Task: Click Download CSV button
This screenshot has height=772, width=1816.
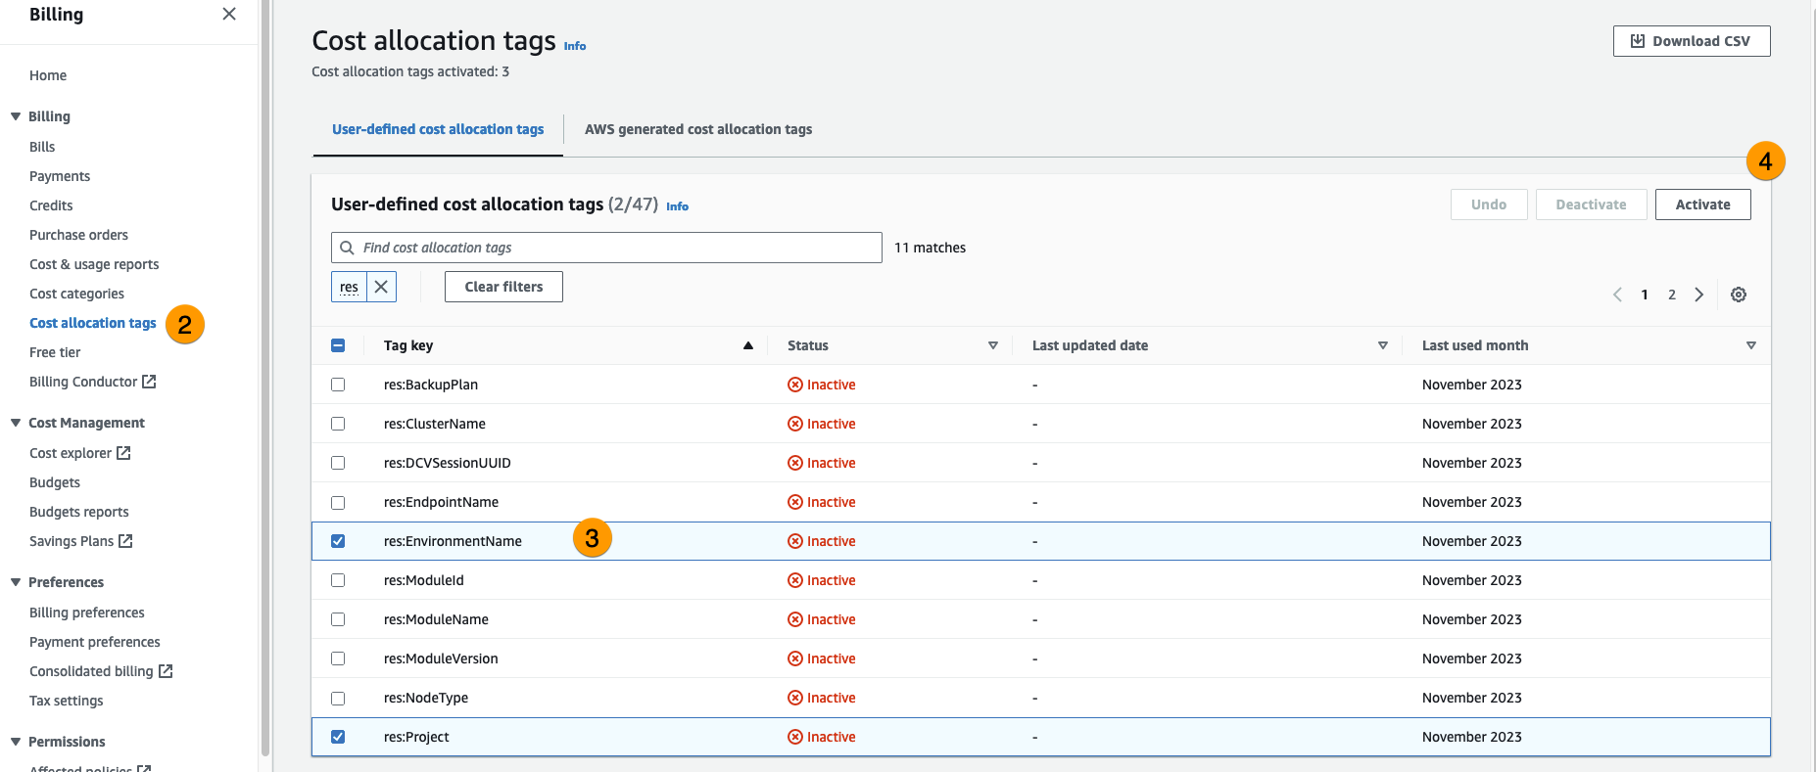Action: (1691, 41)
